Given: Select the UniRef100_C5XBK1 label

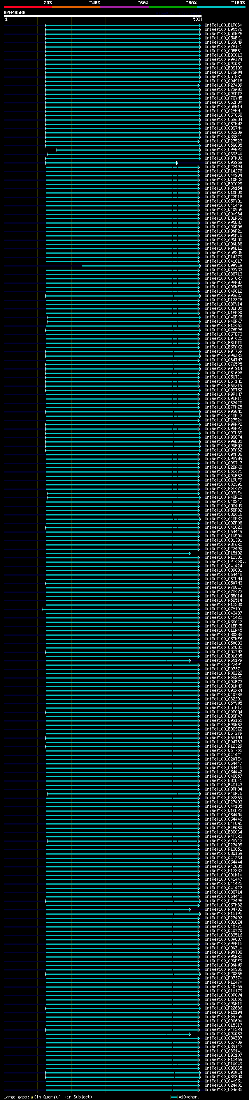Looking at the screenshot, I should point(223,38).
